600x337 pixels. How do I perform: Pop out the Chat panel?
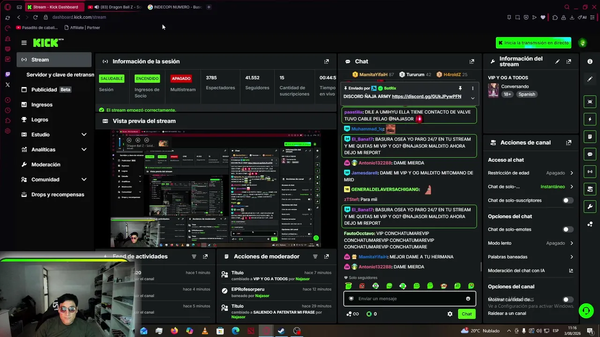click(x=472, y=61)
